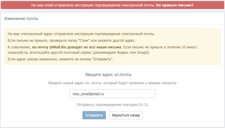Click the line mentioning the "Спам" folder
This screenshot has height=128, width=225.
[72, 40]
